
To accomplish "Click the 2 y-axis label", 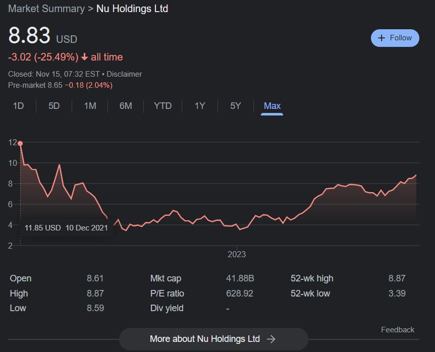I will click(x=10, y=246).
